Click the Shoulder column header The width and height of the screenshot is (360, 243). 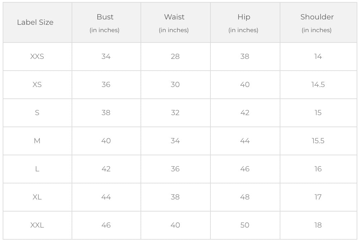[317, 22]
